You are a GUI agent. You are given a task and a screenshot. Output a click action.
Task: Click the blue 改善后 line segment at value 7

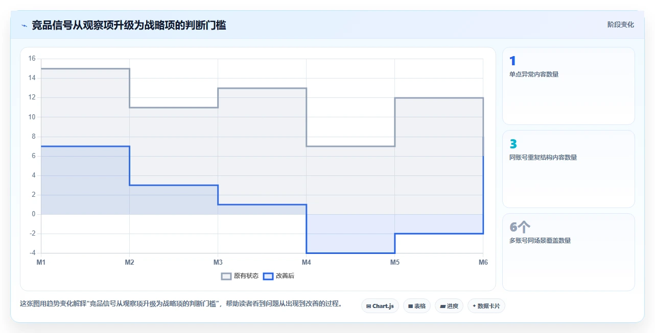coord(85,146)
